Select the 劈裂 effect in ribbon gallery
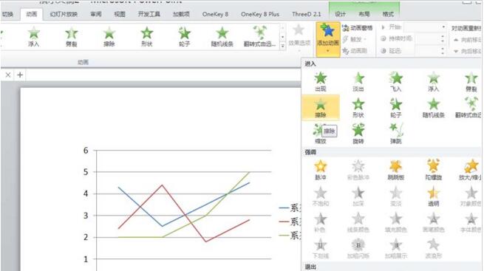The width and height of the screenshot is (484, 271). click(x=71, y=37)
